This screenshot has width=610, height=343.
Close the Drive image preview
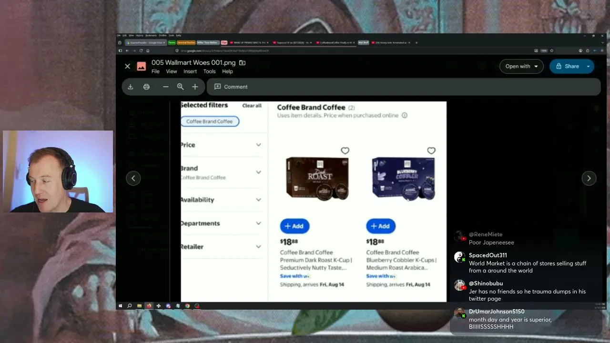tap(127, 66)
